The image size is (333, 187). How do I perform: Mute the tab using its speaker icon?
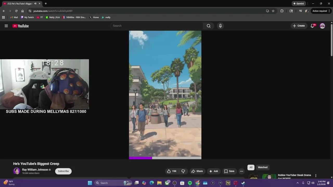point(35,4)
